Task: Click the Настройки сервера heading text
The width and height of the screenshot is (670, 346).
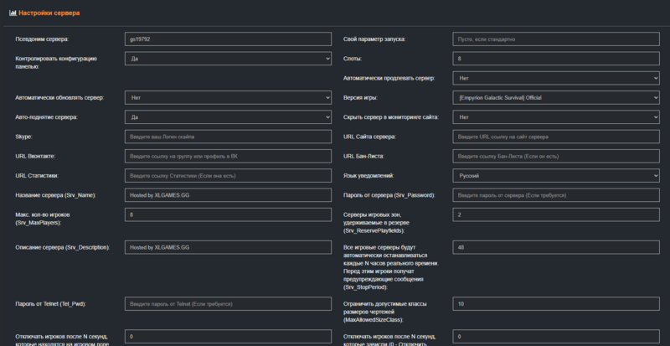Action: click(49, 13)
